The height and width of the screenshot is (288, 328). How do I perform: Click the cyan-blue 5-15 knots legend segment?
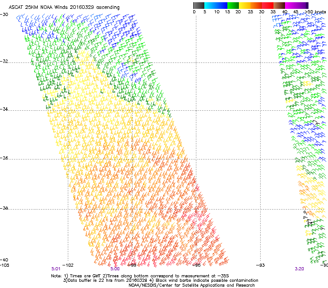point(216,5)
